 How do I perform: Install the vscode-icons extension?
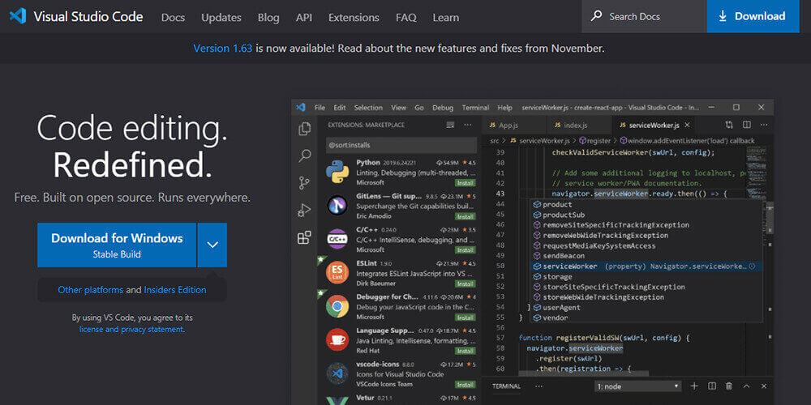(465, 384)
